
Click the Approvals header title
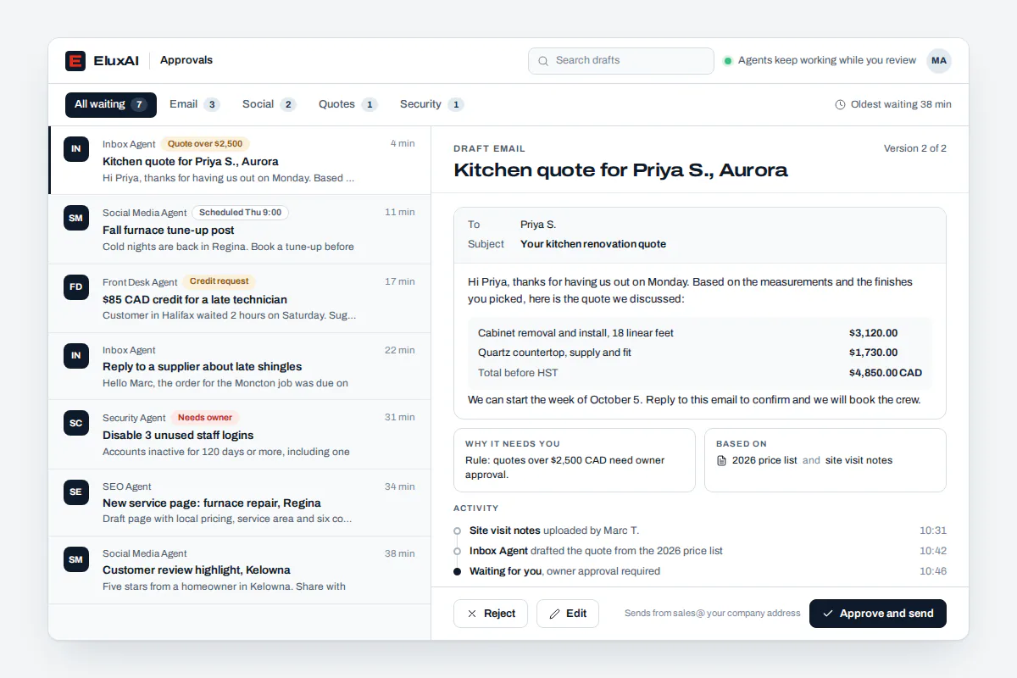186,60
